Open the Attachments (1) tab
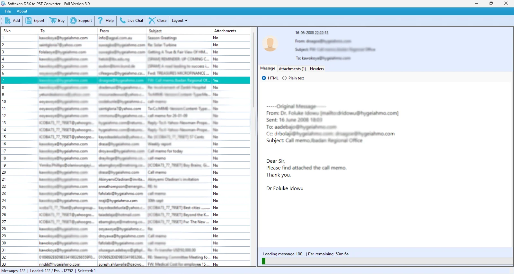 pyautogui.click(x=292, y=69)
